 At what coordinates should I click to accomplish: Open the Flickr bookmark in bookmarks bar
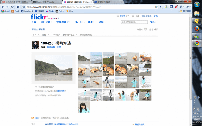point(50,11)
